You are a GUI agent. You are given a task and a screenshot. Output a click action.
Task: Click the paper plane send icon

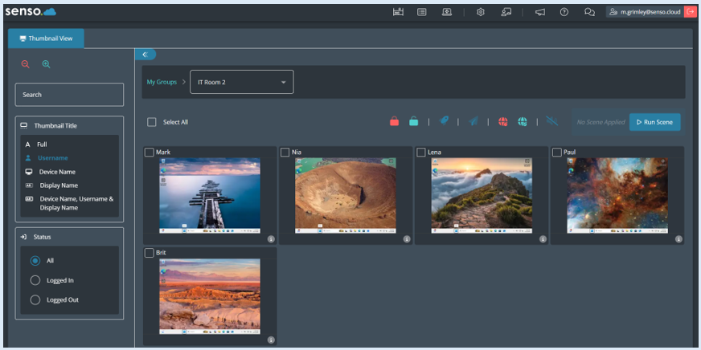click(473, 121)
